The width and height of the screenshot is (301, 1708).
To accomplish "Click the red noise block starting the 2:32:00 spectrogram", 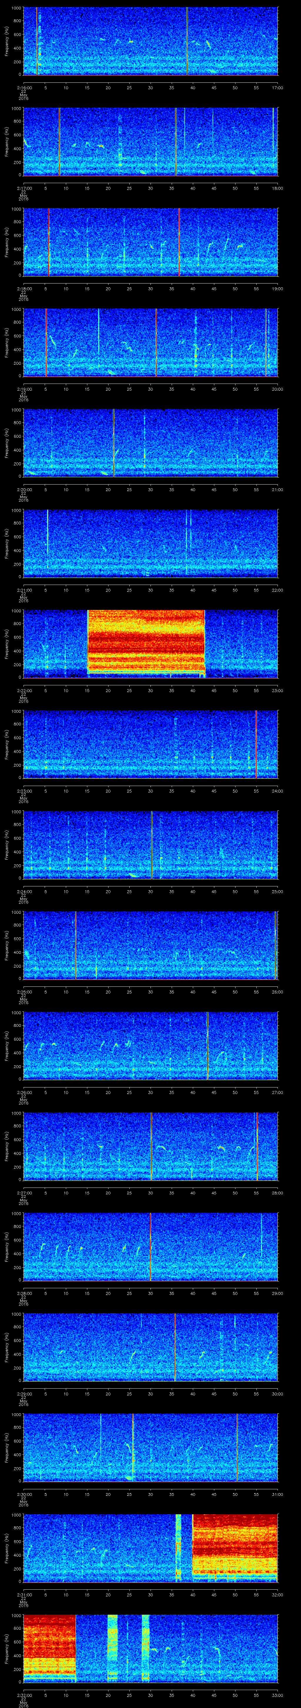I will point(50,1648).
